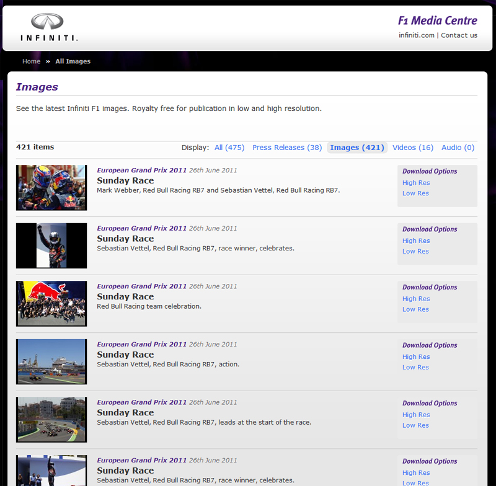
Task: Open the Red Bull team celebration thumbnail
Action: pyautogui.click(x=51, y=304)
